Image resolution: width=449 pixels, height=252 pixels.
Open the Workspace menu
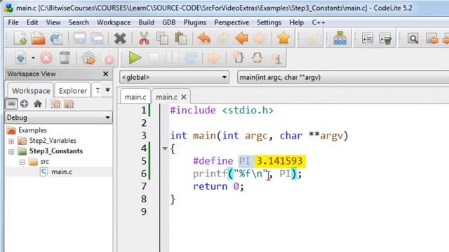114,22
